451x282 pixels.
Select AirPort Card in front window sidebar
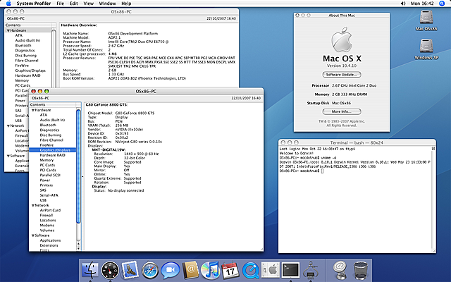coord(50,210)
